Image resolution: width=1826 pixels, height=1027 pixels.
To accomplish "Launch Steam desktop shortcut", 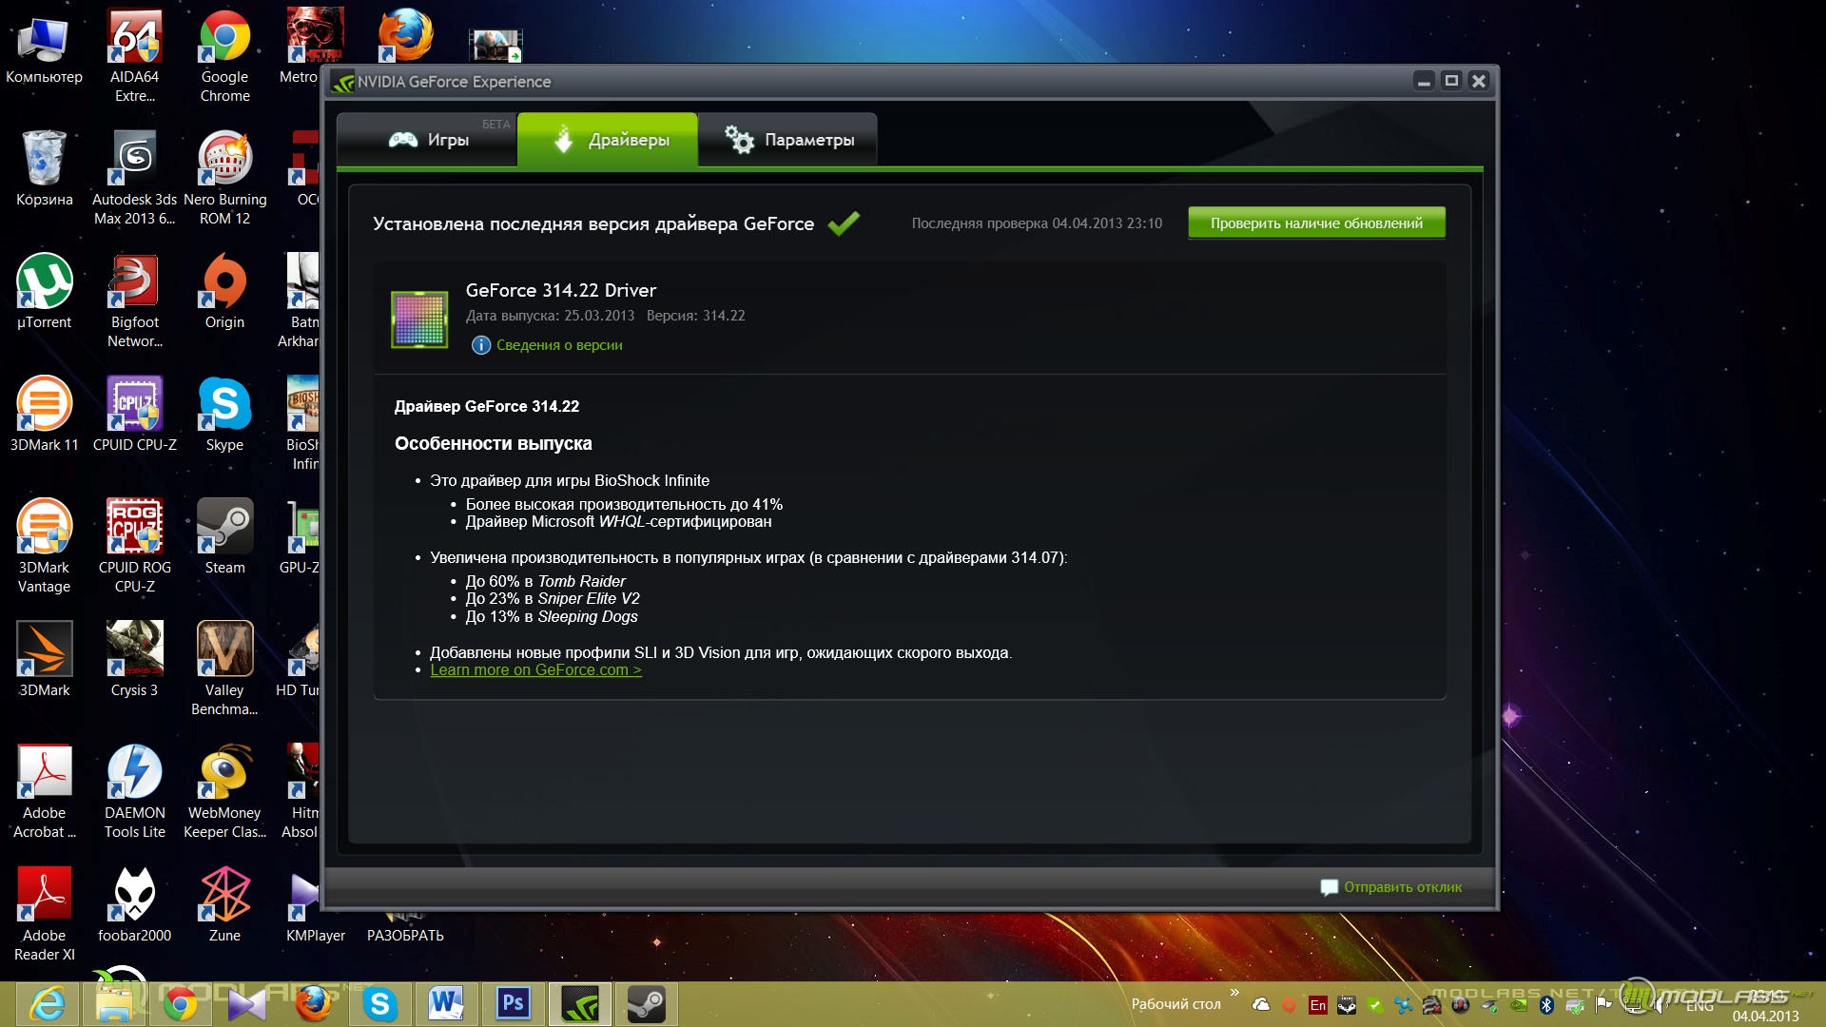I will click(224, 536).
